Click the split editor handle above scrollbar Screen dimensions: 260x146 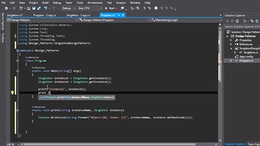pyautogui.click(x=220, y=24)
